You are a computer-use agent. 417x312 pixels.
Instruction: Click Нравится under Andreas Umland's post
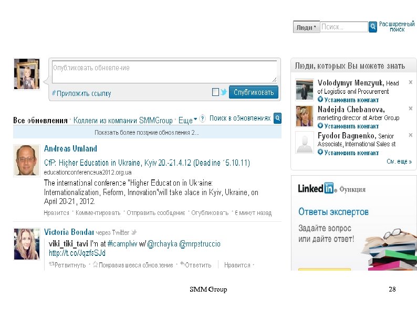[x=56, y=213]
